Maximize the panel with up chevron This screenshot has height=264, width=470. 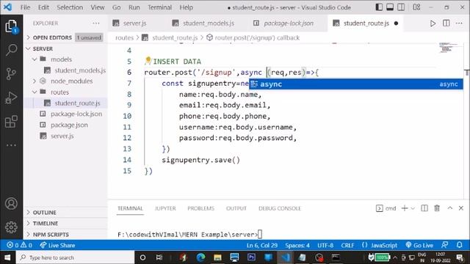click(x=450, y=208)
